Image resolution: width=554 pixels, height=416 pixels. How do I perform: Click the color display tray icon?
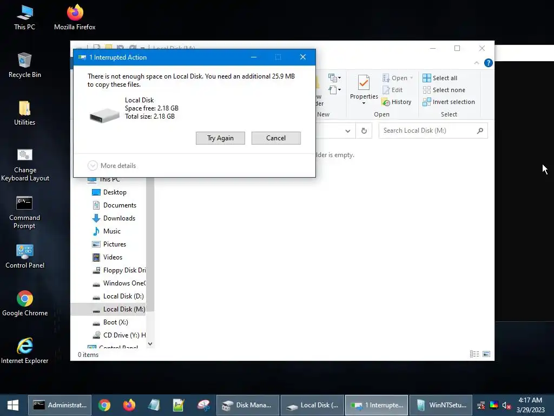(x=494, y=405)
